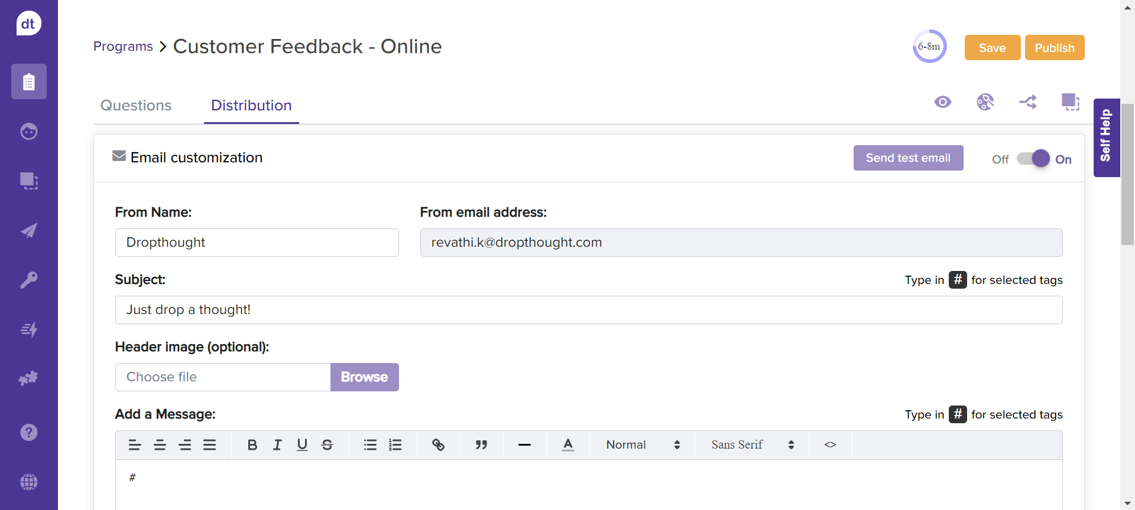The height and width of the screenshot is (510, 1135).
Task: Open the theme palette icon
Action: [x=985, y=102]
